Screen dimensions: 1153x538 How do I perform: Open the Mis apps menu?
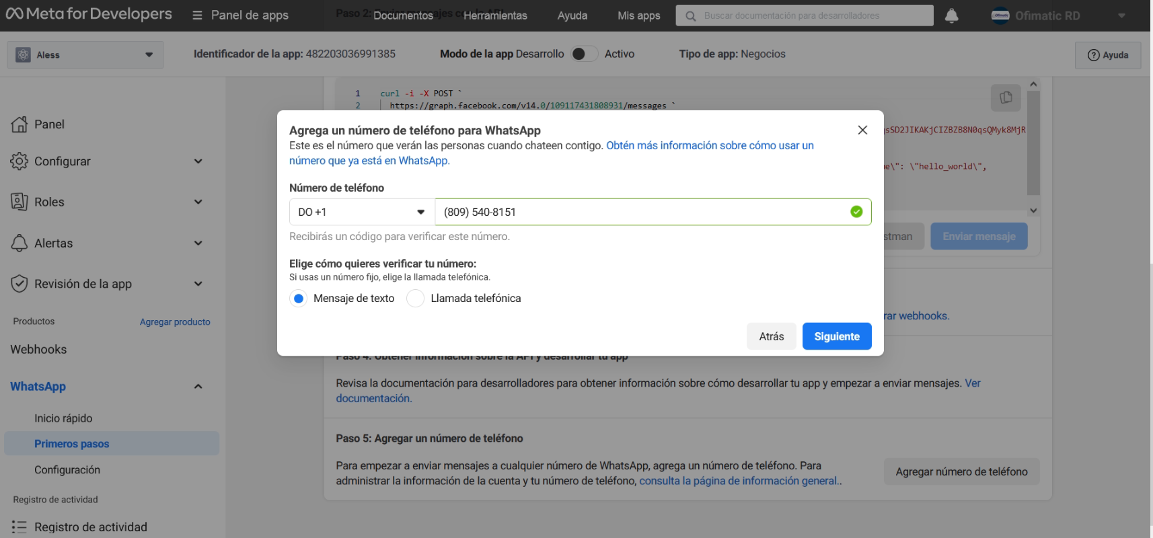click(x=638, y=15)
